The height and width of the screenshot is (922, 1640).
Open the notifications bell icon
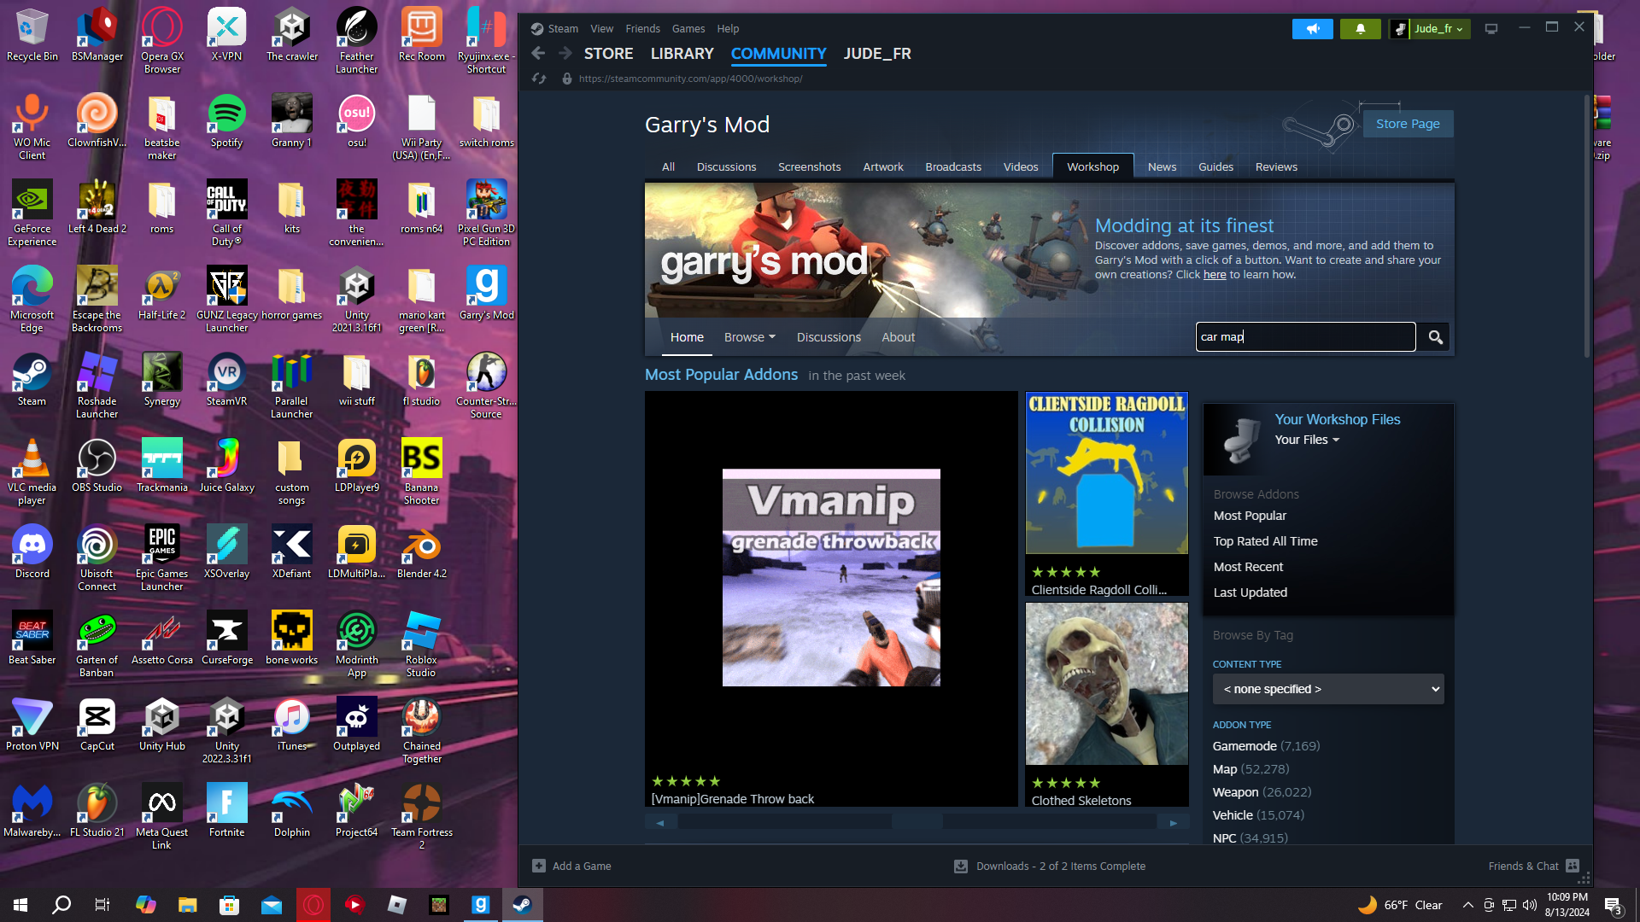tap(1360, 29)
